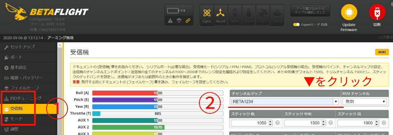The height and width of the screenshot is (135, 393).
Task: Toggle the Expert mode switch
Action: pos(297,25)
